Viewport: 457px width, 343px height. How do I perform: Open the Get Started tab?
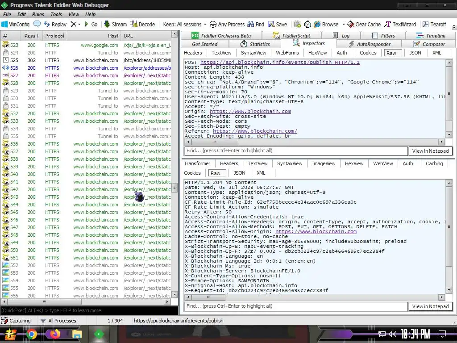coord(204,44)
